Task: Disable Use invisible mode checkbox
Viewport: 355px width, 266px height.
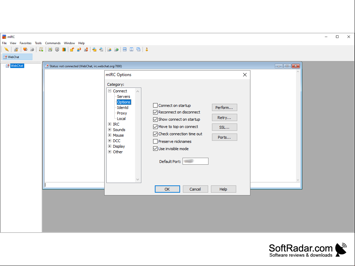Action: click(x=155, y=149)
